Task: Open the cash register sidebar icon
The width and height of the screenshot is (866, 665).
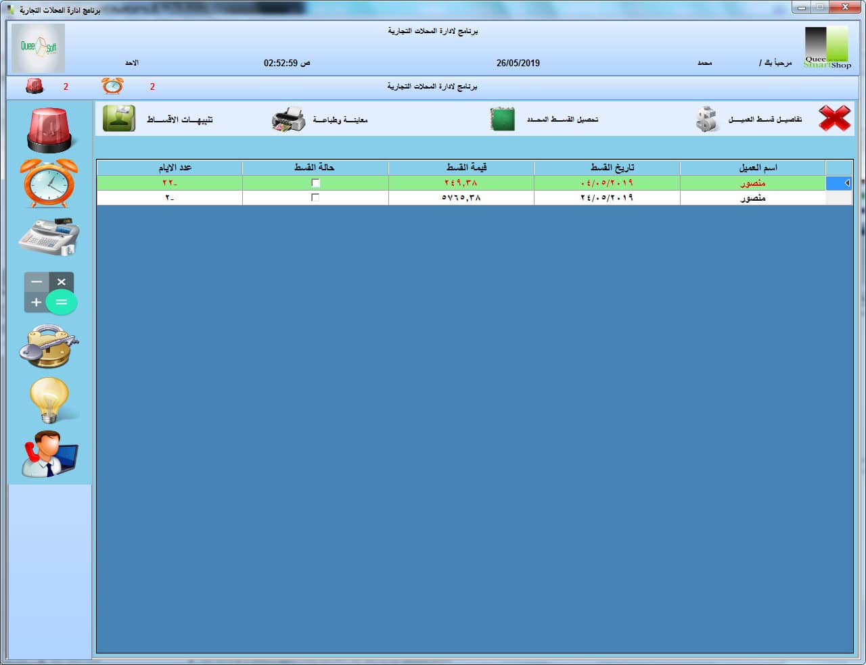Action: [49, 237]
